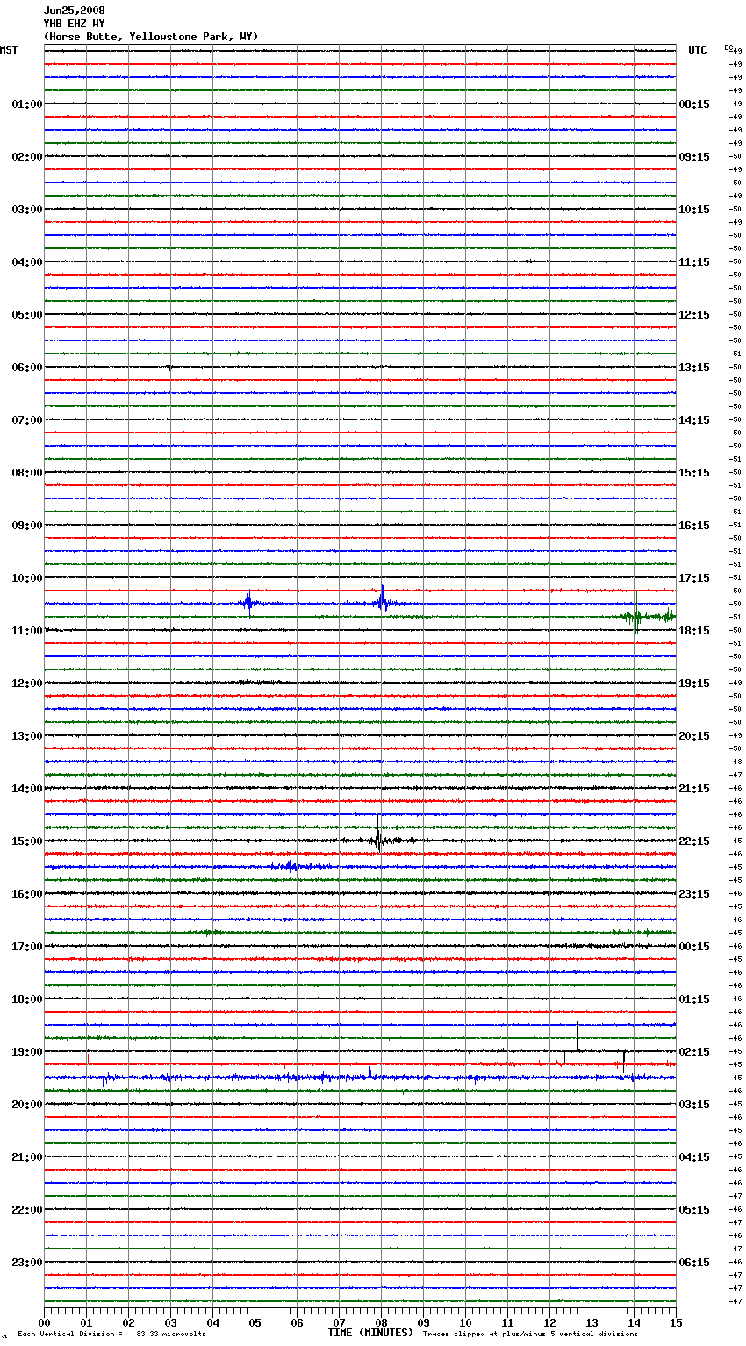Click the DC offset column header

point(728,47)
